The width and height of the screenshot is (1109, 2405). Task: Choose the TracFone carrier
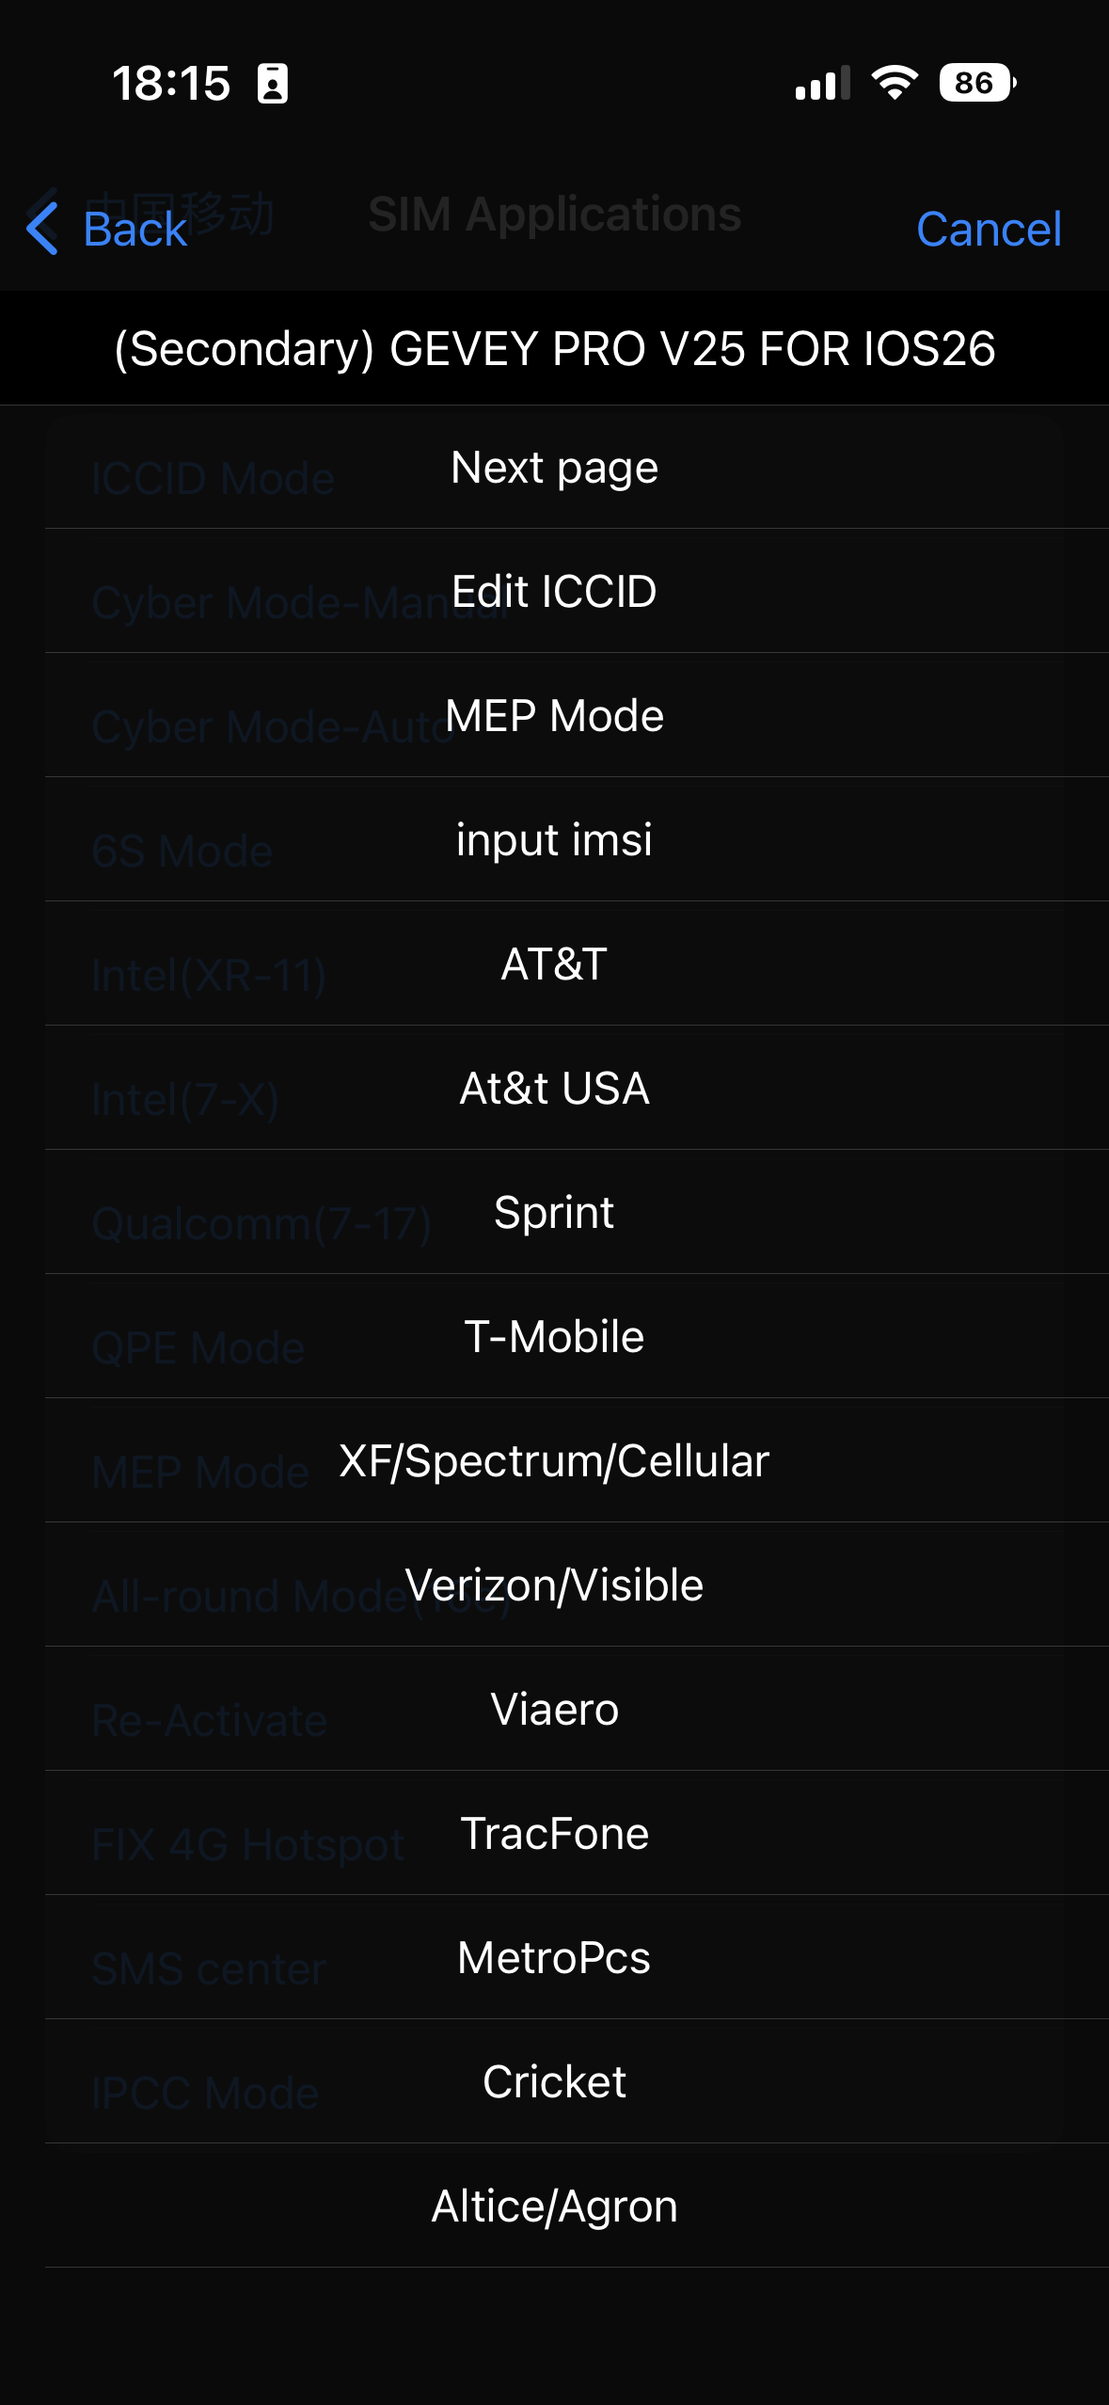click(554, 1834)
